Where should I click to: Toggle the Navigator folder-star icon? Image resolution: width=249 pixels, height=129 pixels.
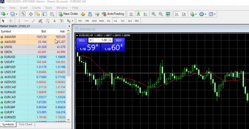coord(38,14)
